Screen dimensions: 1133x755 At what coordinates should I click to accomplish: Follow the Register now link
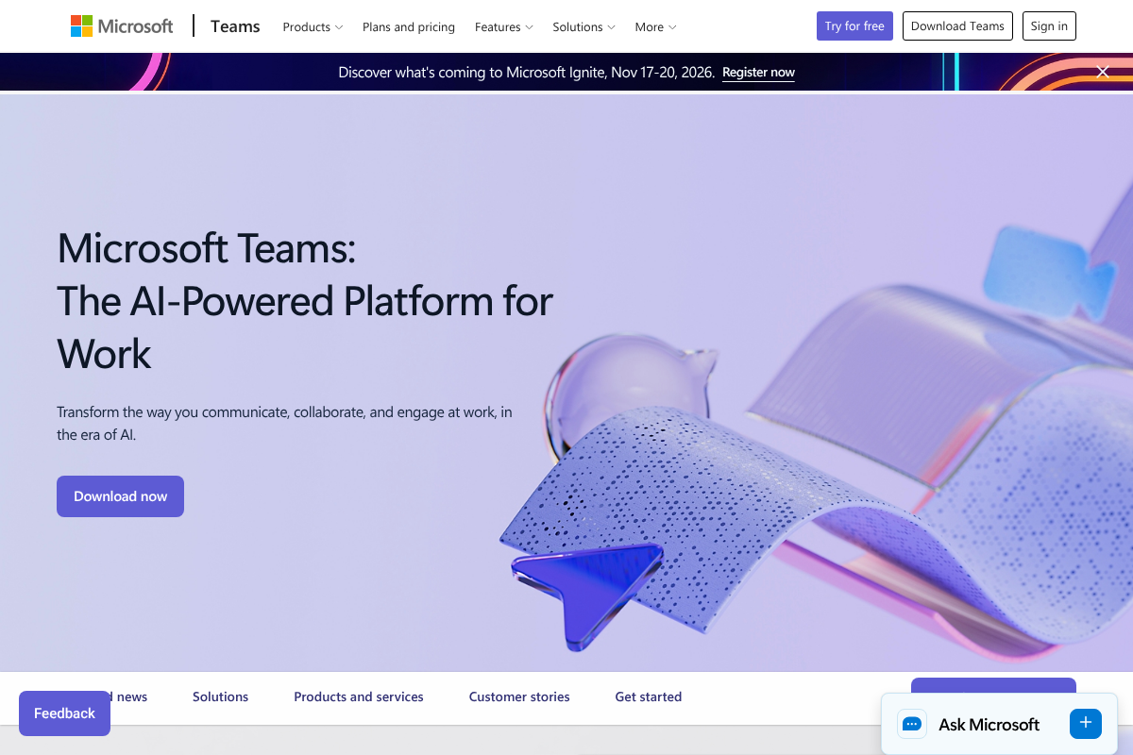[758, 73]
